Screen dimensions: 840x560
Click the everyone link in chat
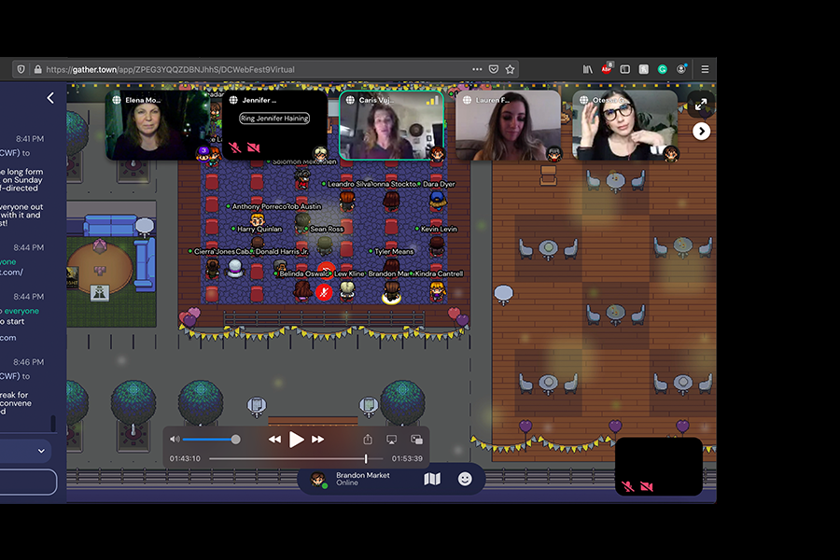point(21,311)
